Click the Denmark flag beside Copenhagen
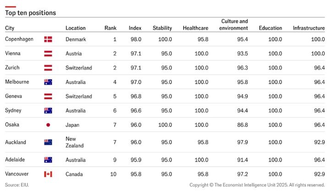 pyautogui.click(x=48, y=39)
